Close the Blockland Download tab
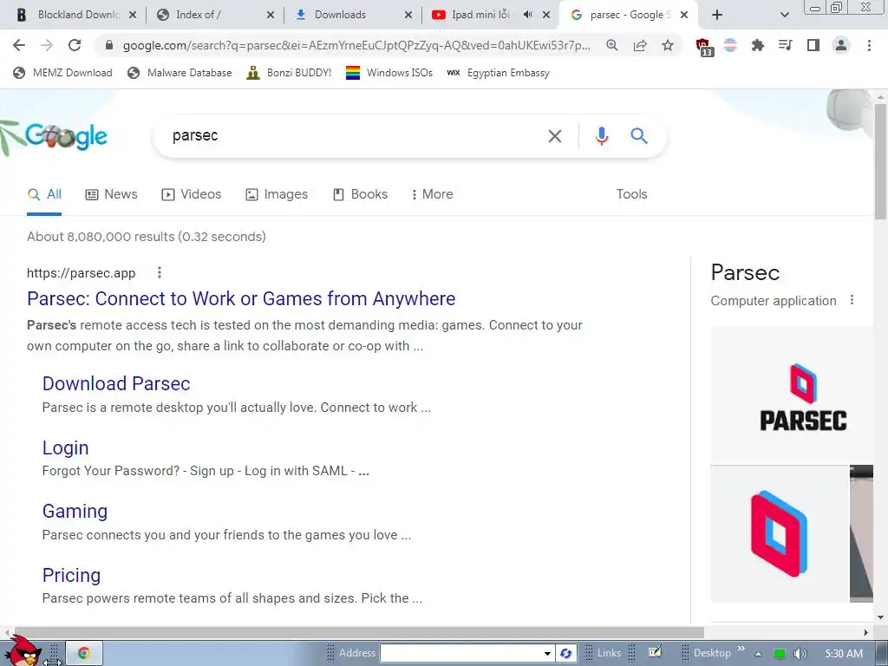Screen dimensions: 888x666 point(133,15)
